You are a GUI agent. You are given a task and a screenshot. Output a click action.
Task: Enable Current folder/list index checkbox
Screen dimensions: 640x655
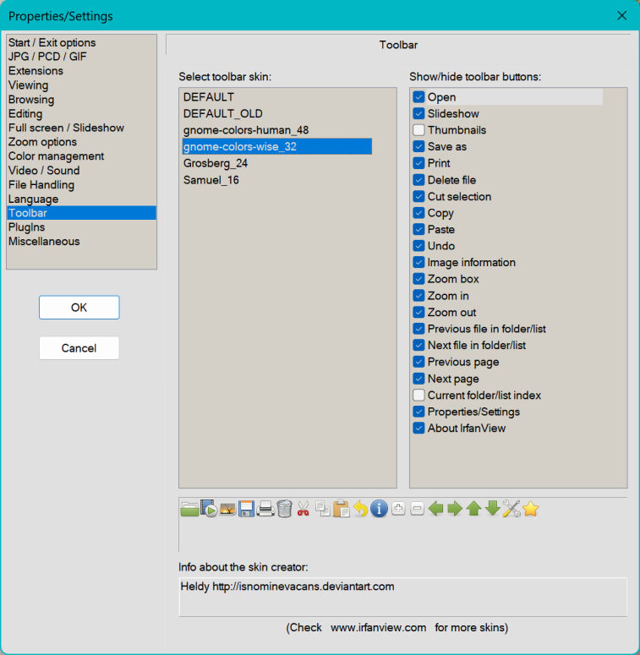point(418,396)
